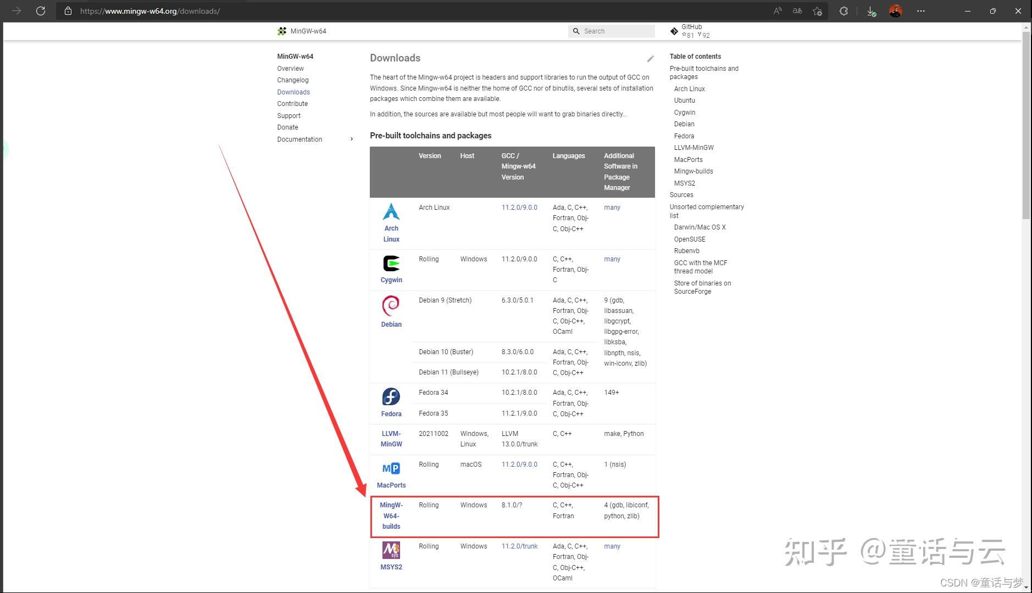1032x593 pixels.
Task: Jump to MSYS2 in table of contents
Action: [x=685, y=183]
